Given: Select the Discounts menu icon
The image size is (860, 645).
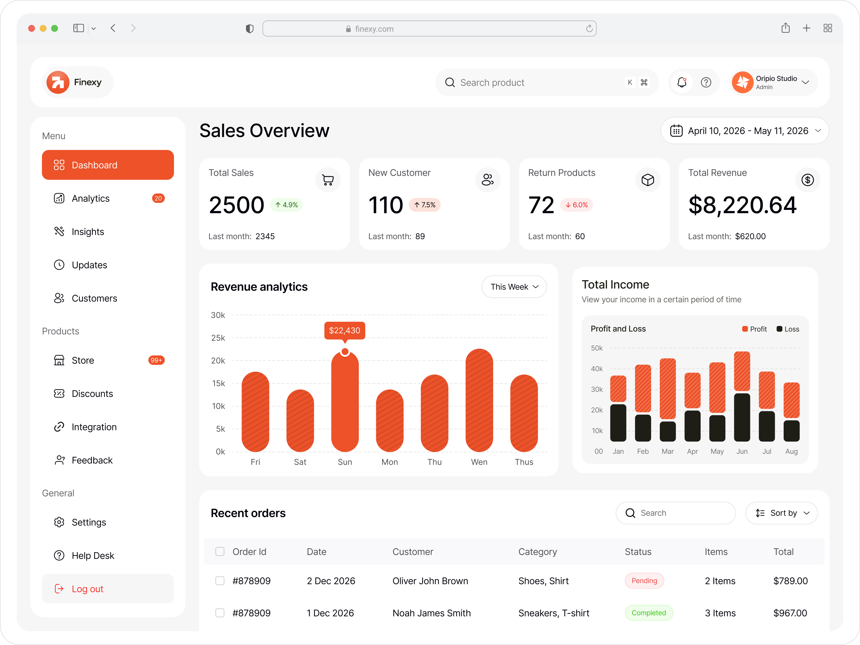Looking at the screenshot, I should coord(59,393).
